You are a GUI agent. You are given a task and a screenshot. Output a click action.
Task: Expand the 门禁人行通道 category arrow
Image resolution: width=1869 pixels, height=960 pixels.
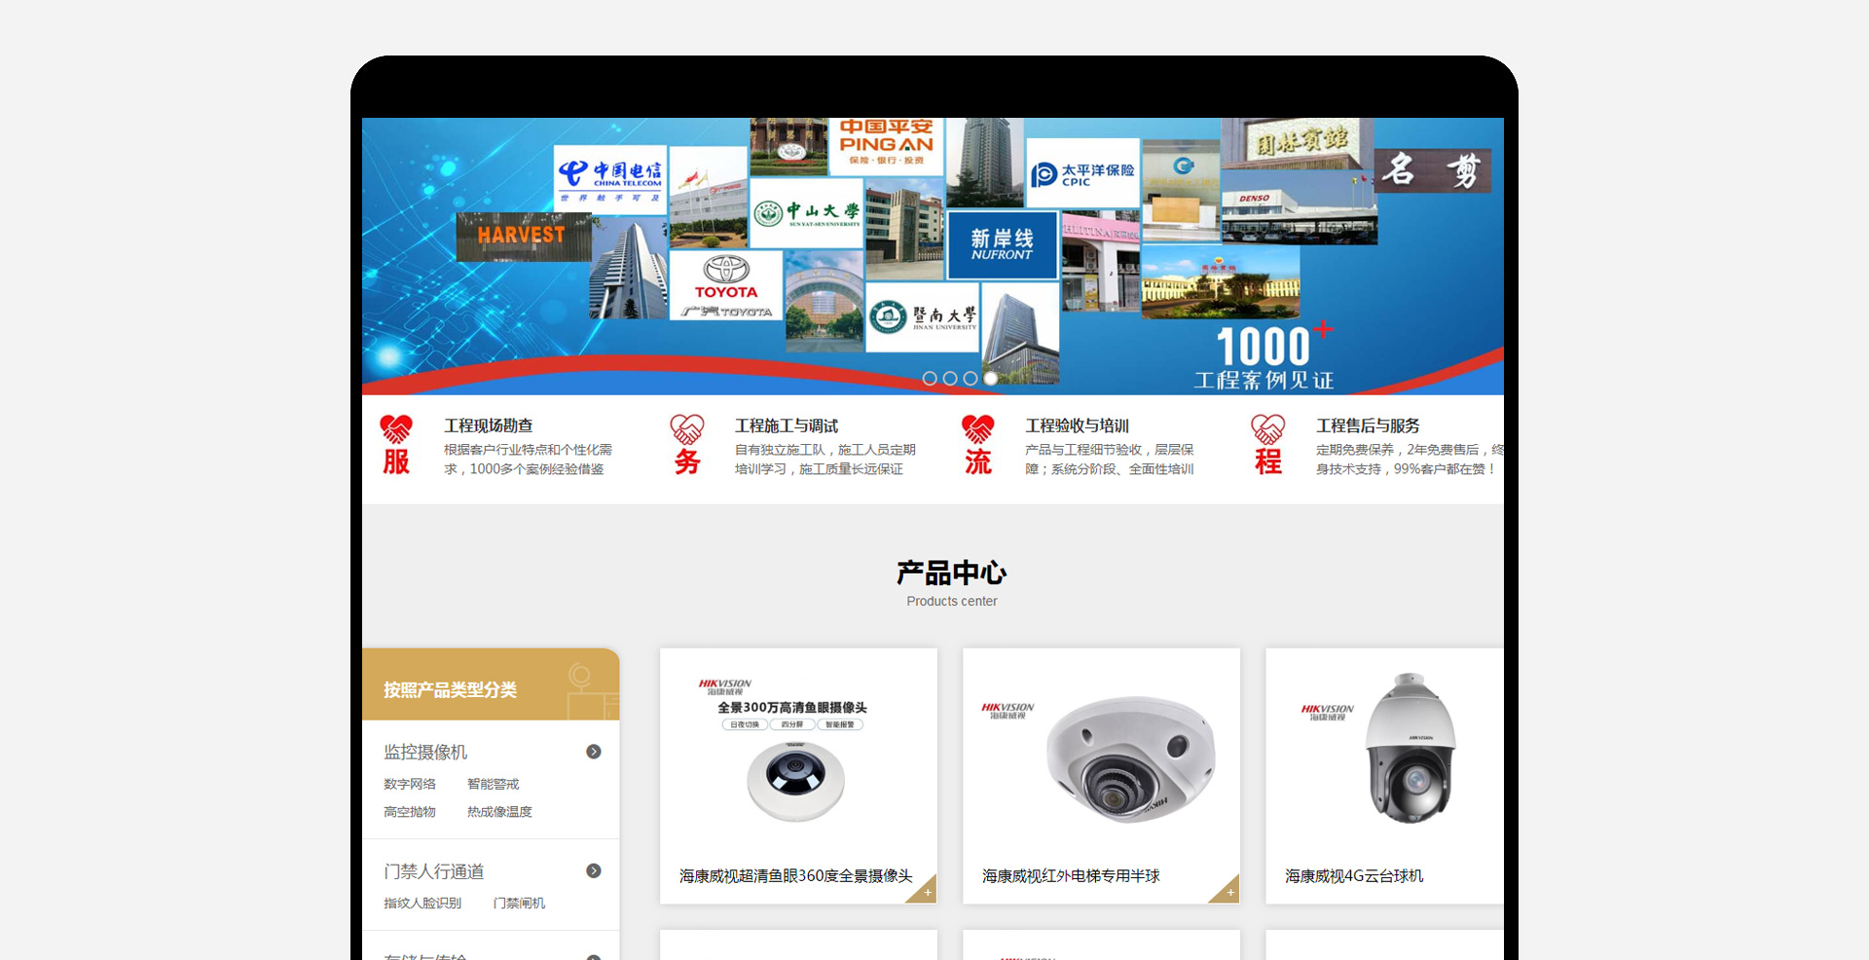click(x=594, y=870)
